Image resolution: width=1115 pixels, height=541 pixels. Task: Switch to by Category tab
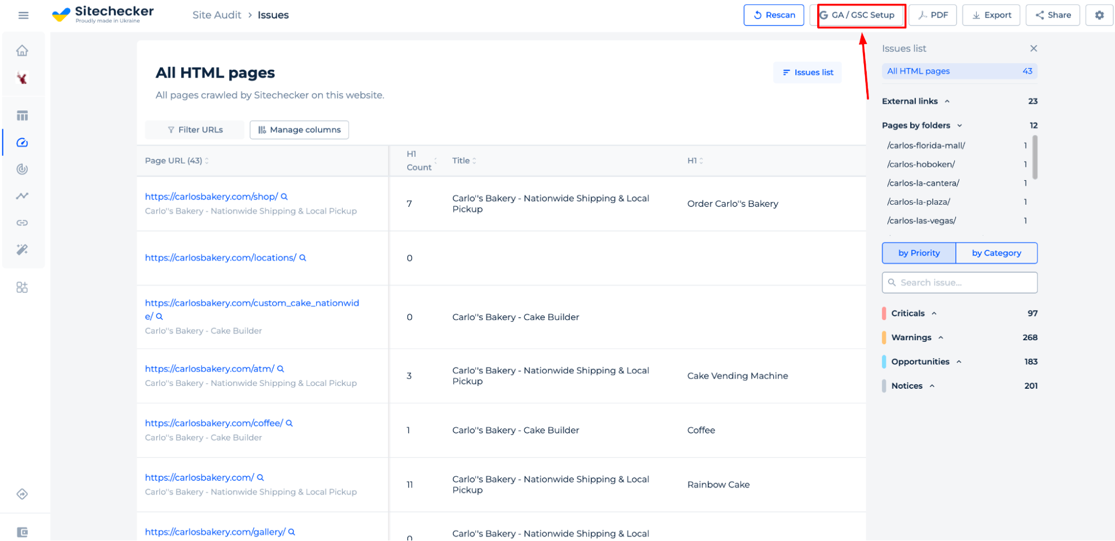(996, 253)
